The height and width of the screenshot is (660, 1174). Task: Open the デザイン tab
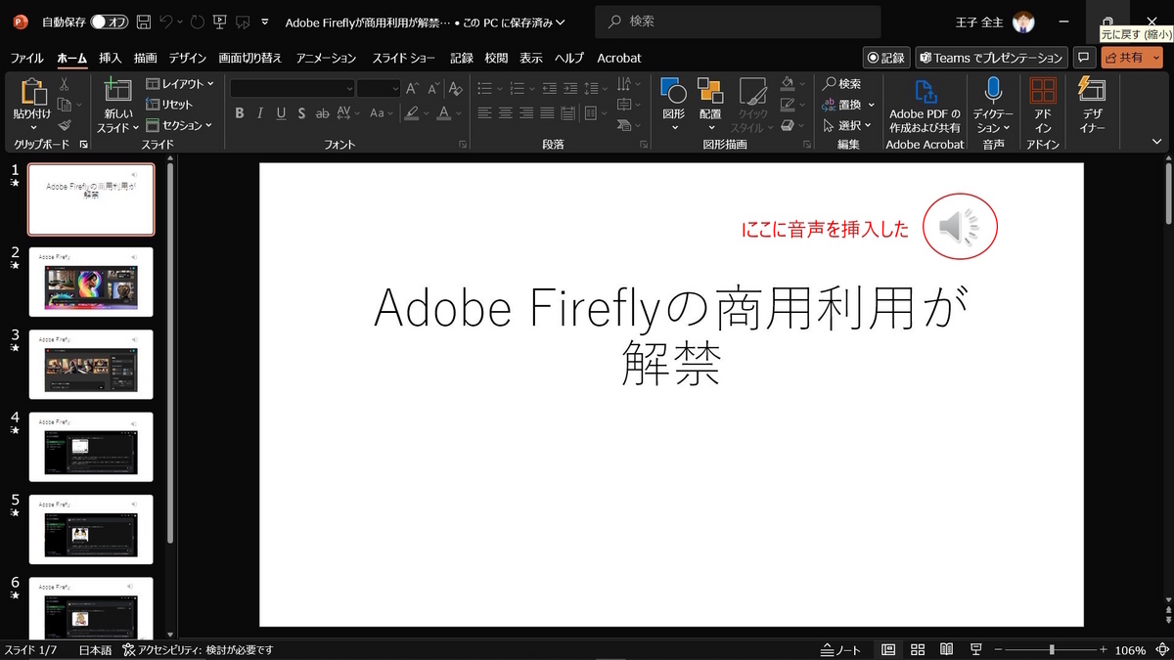[x=188, y=58]
